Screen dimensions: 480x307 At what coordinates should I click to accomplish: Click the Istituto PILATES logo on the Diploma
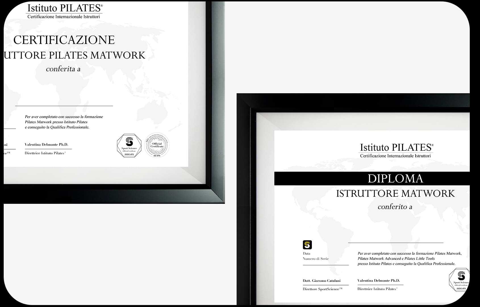point(396,150)
